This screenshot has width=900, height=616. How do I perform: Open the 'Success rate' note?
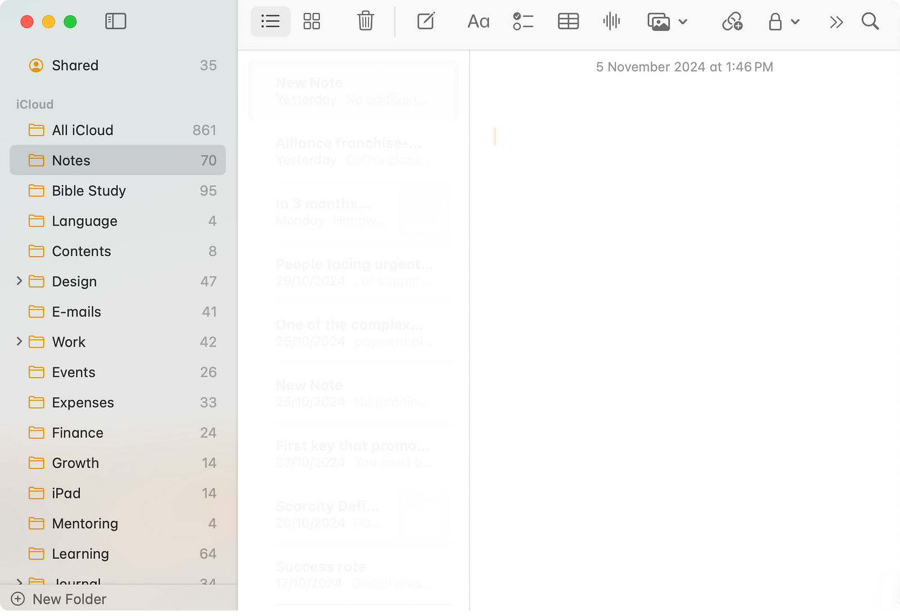coord(353,575)
